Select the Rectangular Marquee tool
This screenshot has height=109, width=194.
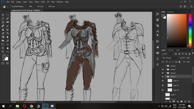click(x=8, y=15)
